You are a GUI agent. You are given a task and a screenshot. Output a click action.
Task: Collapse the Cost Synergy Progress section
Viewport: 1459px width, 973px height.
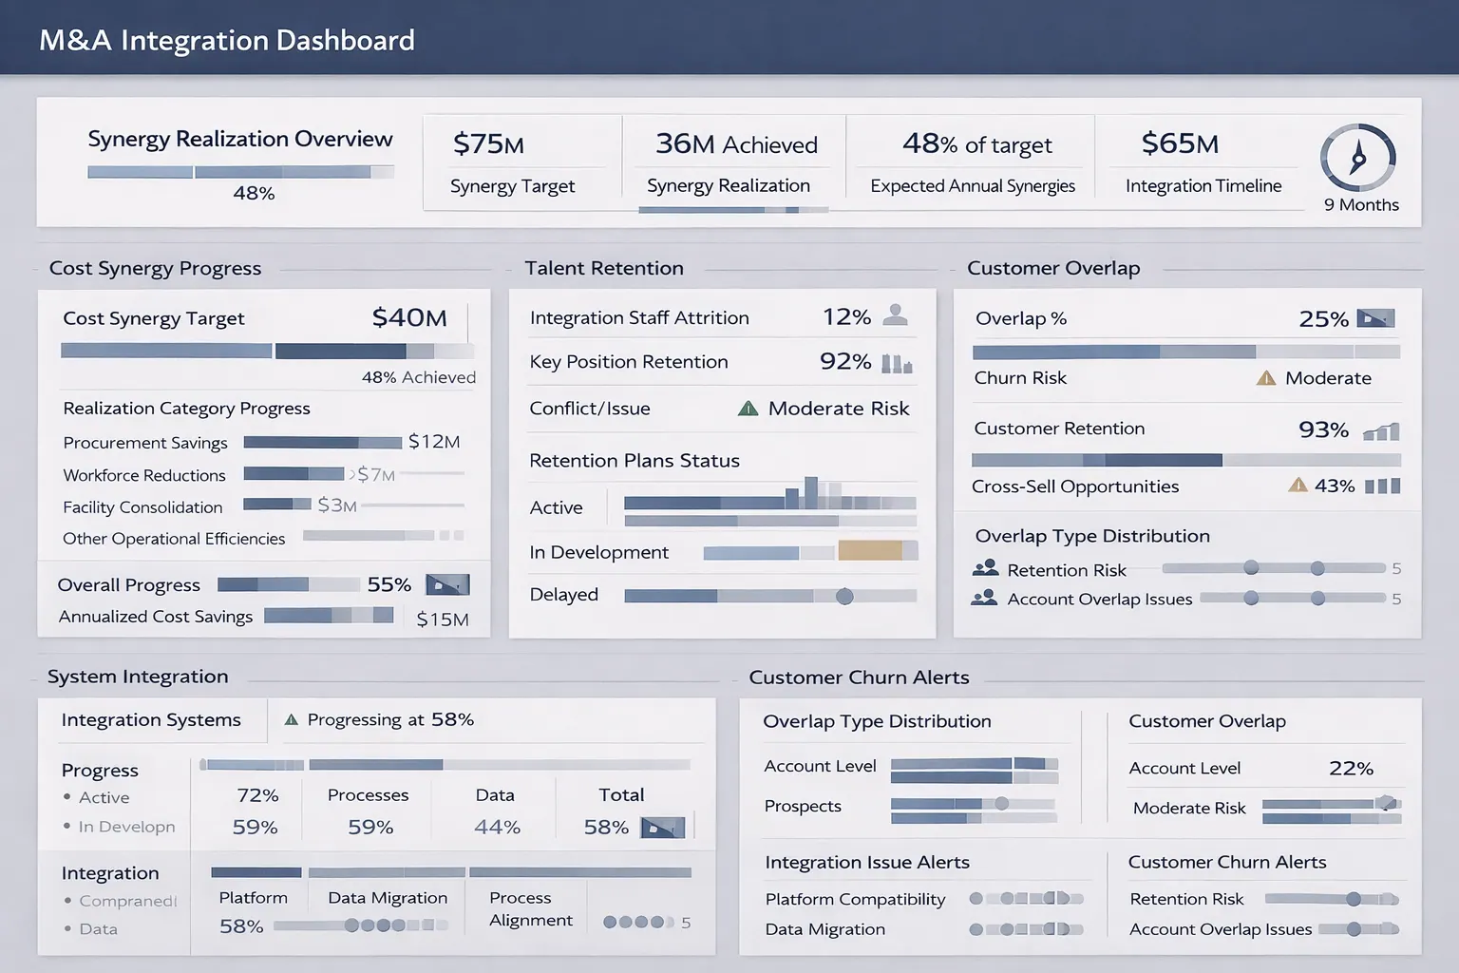155,268
